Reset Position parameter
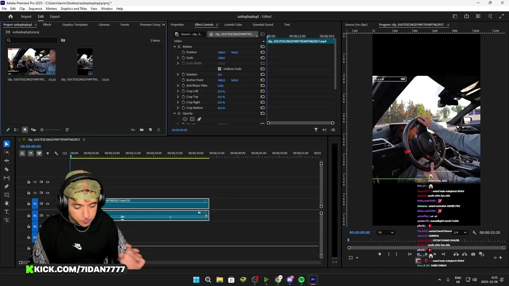The image size is (509, 286). pyautogui.click(x=262, y=52)
